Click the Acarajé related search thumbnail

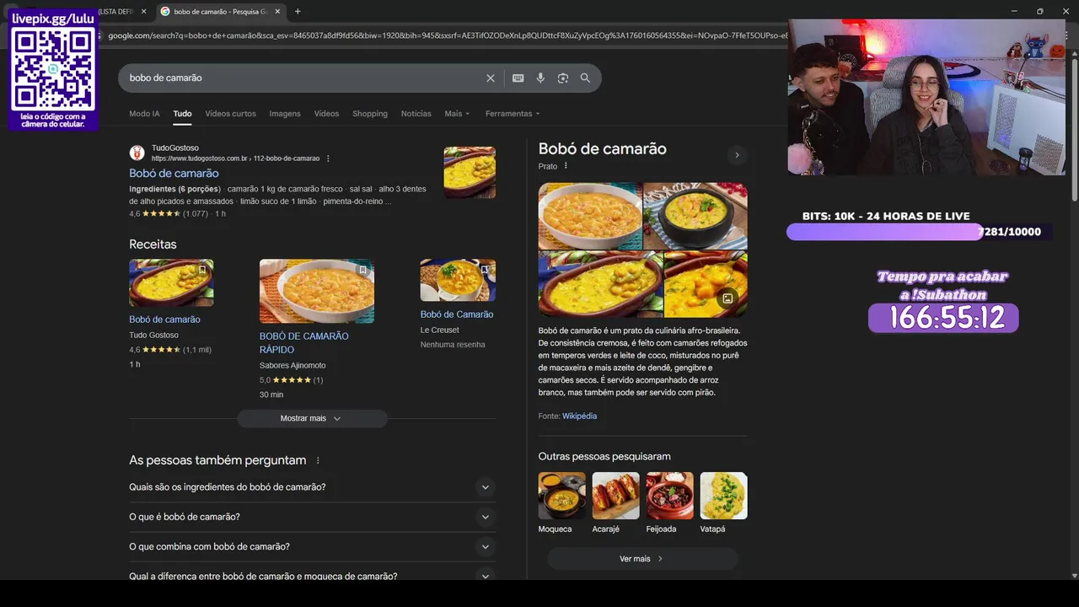pos(615,496)
